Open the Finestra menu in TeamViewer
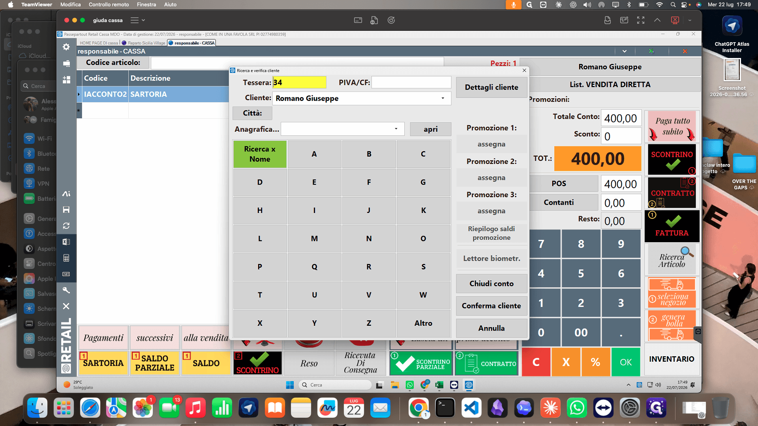 point(146,4)
